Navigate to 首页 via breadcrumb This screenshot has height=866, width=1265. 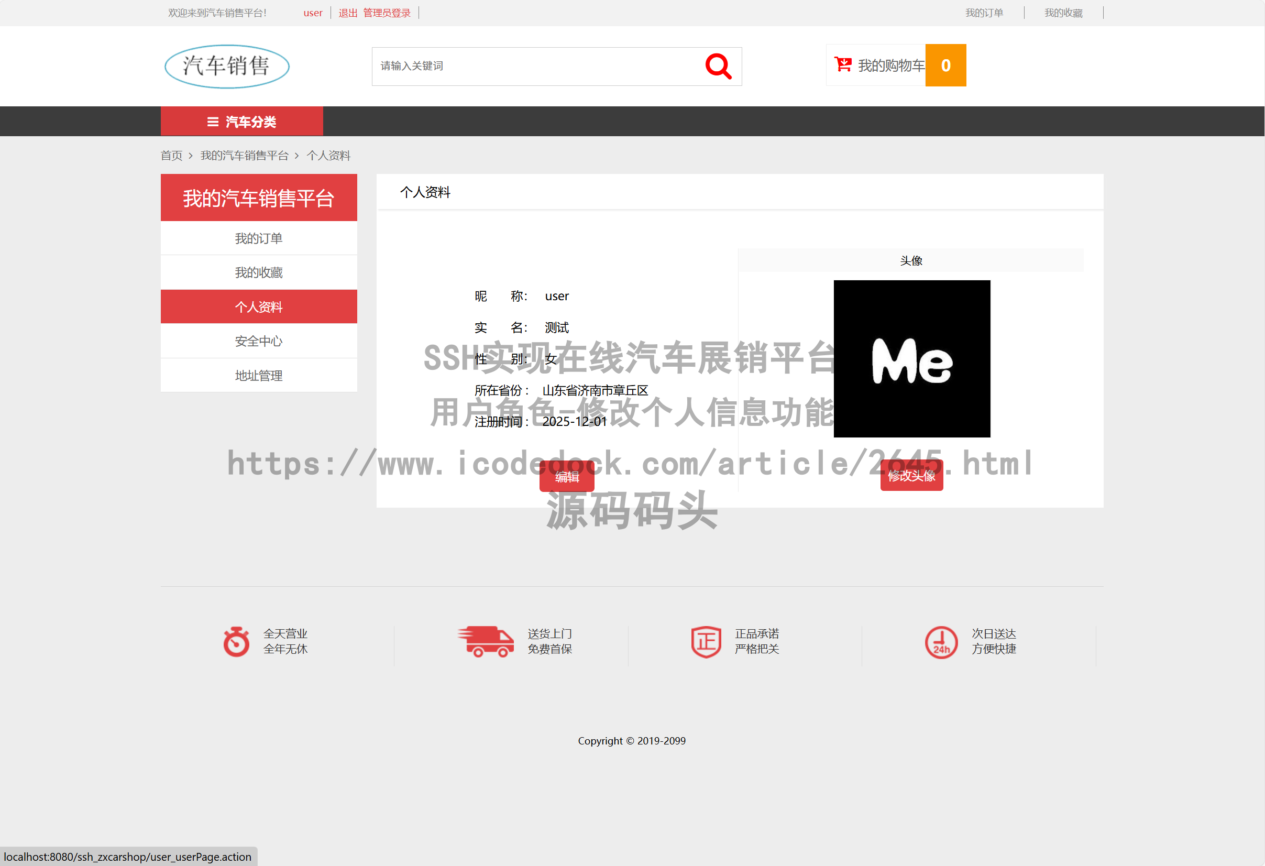(x=171, y=155)
